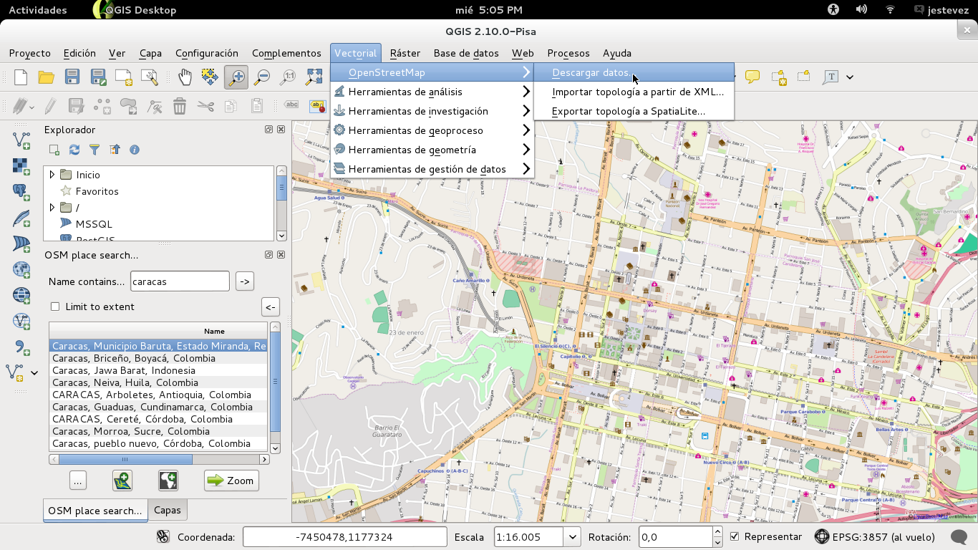Image resolution: width=978 pixels, height=550 pixels.
Task: Expand the Inicio tree node
Action: [52, 175]
